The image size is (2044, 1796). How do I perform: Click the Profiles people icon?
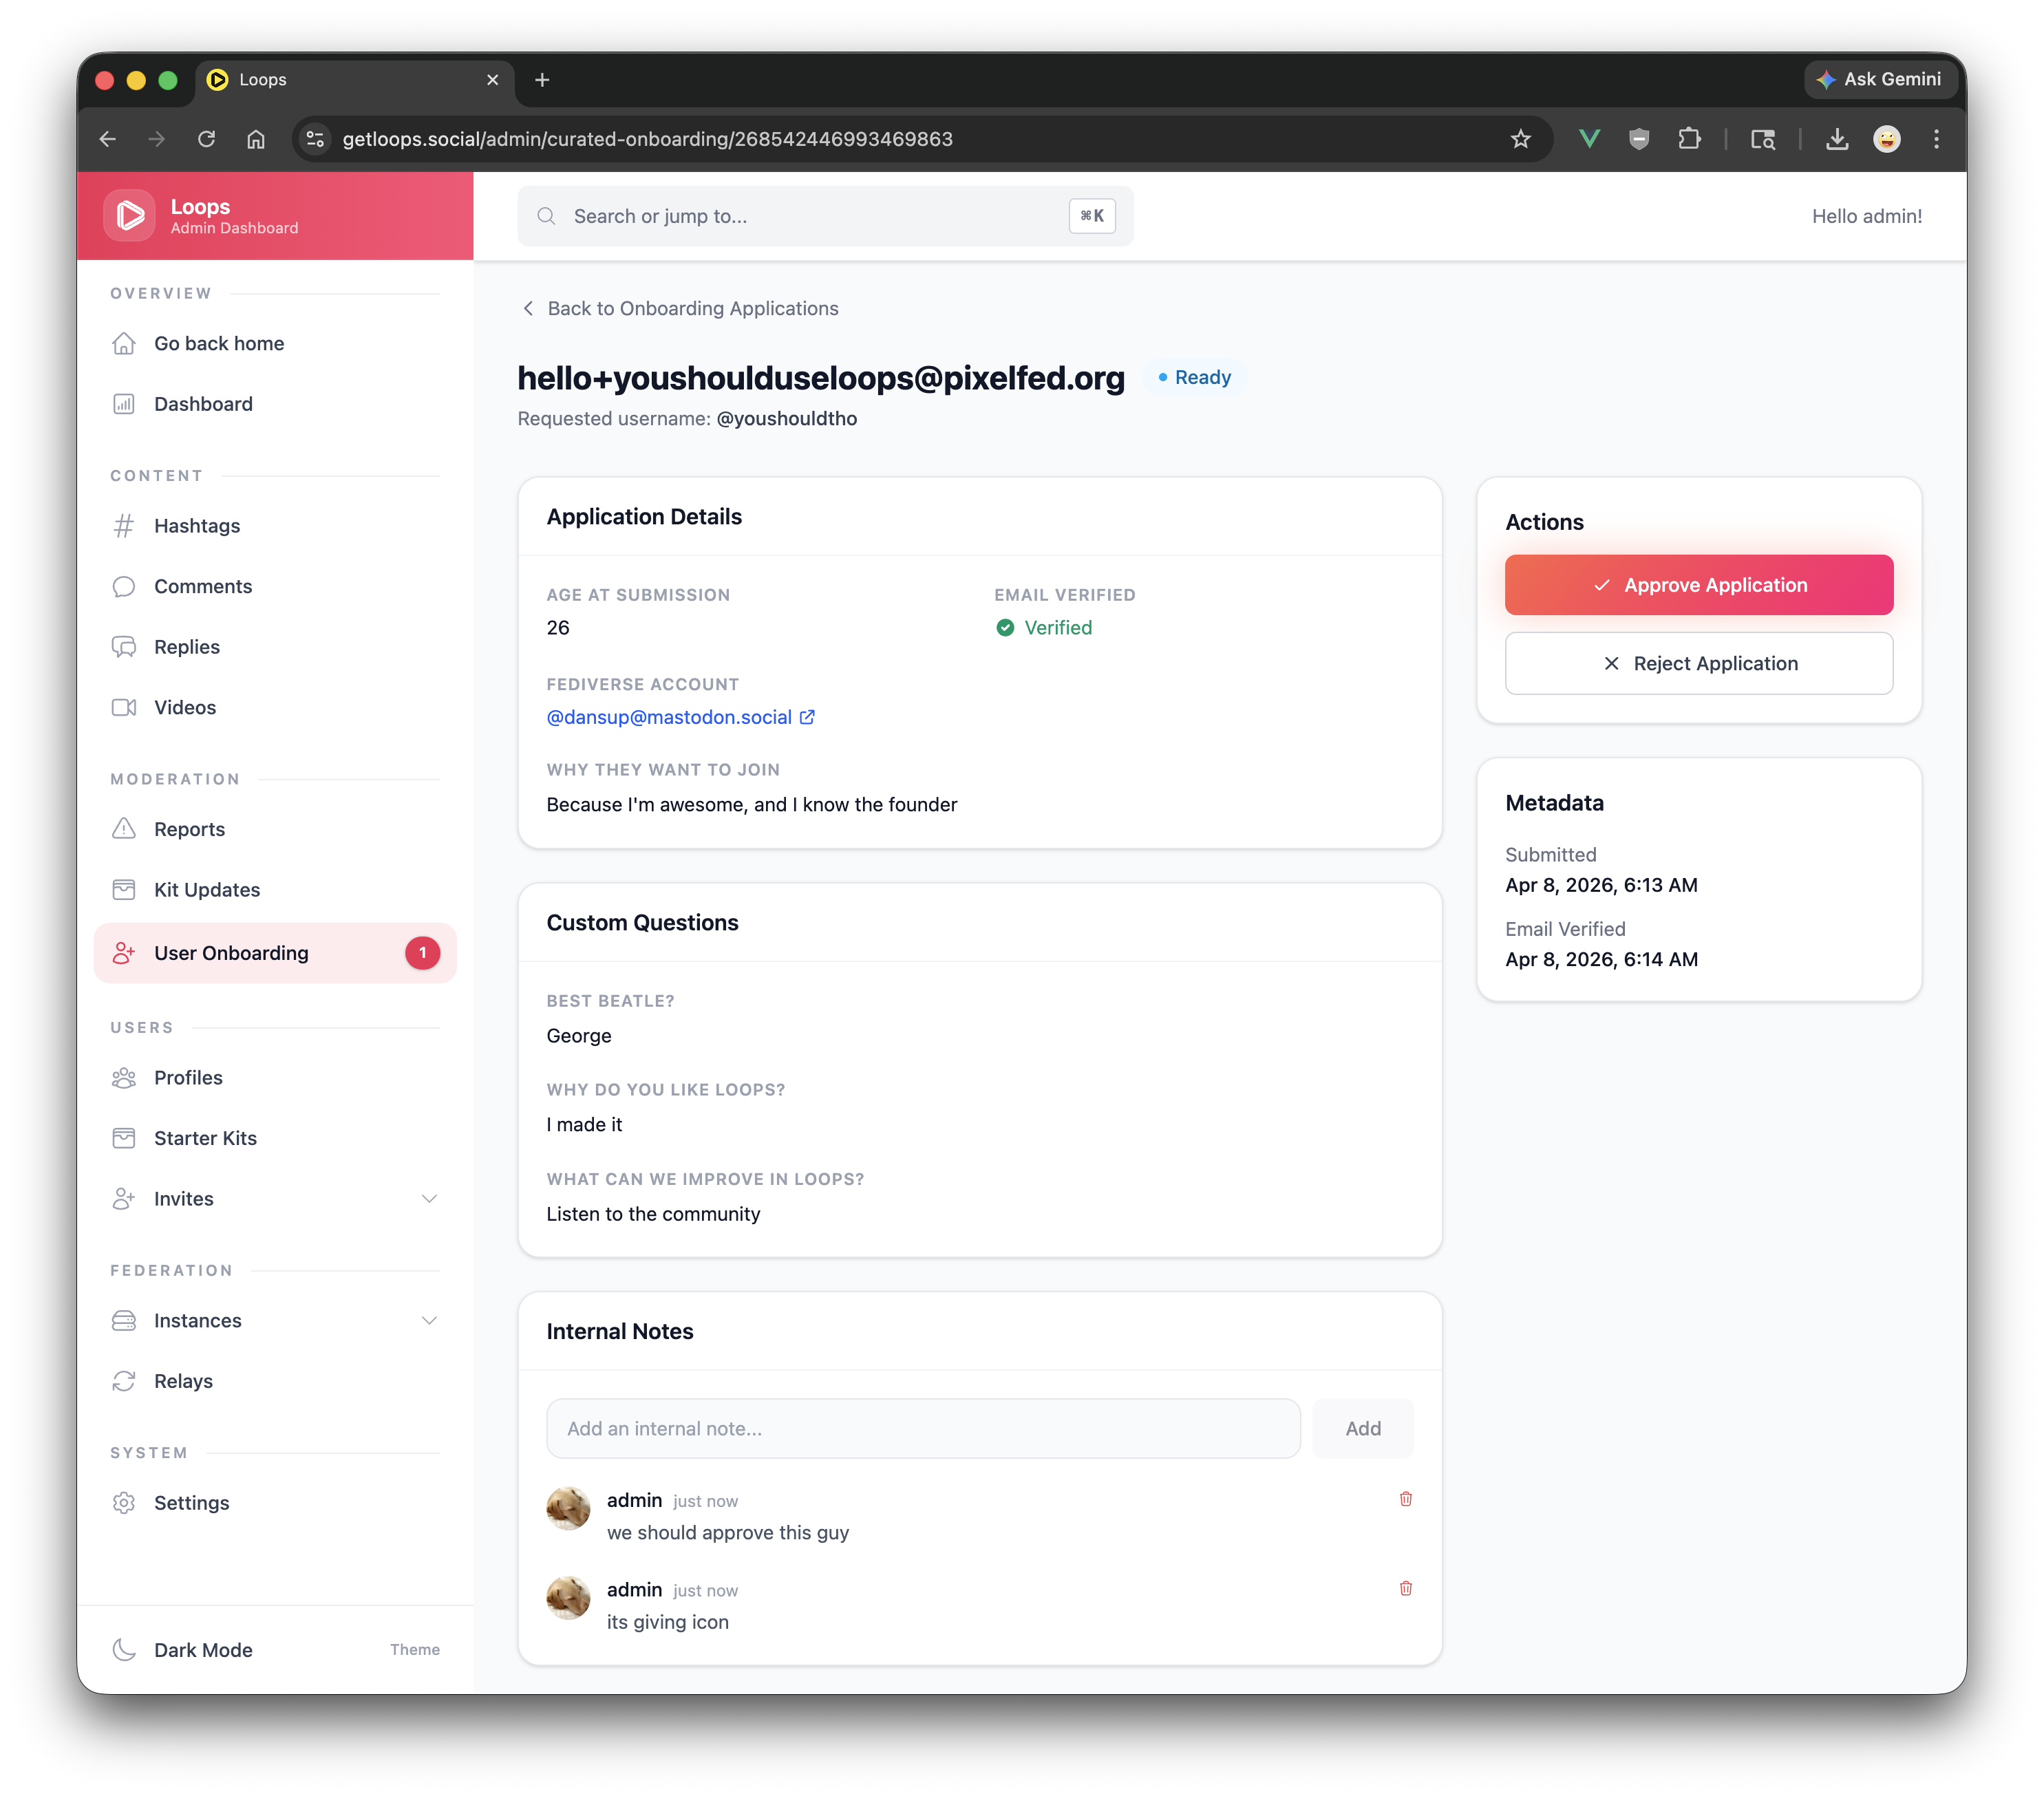coord(124,1078)
